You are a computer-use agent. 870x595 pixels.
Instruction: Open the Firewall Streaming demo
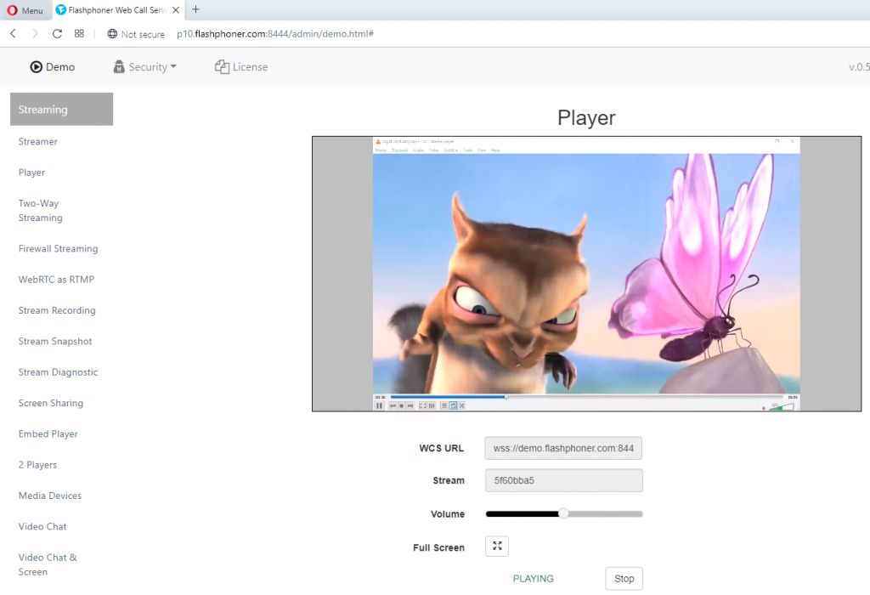[x=59, y=249]
